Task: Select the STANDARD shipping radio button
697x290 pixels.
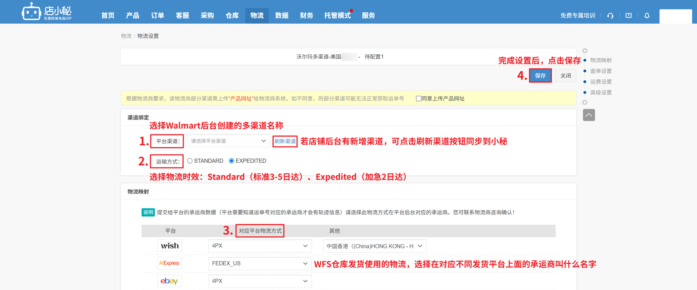Action: point(190,161)
